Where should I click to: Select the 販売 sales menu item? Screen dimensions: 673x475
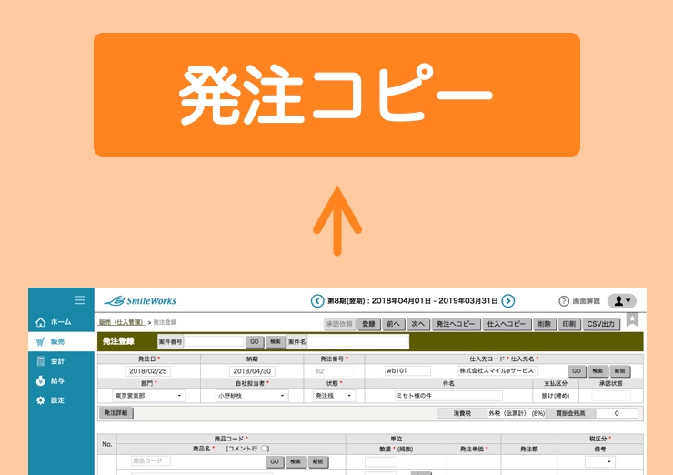point(61,341)
